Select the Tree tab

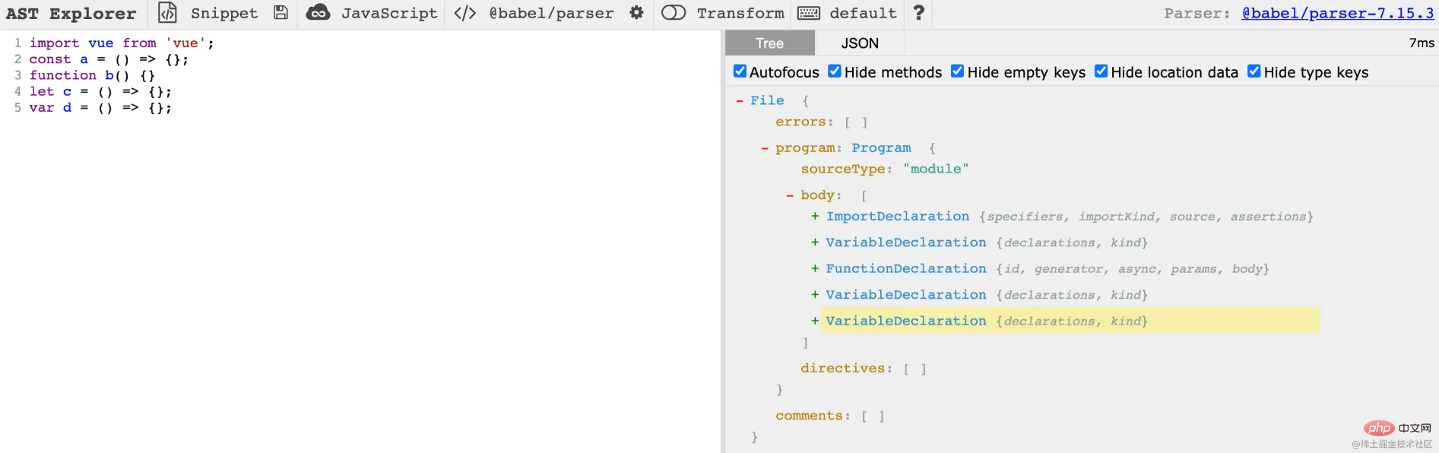769,43
